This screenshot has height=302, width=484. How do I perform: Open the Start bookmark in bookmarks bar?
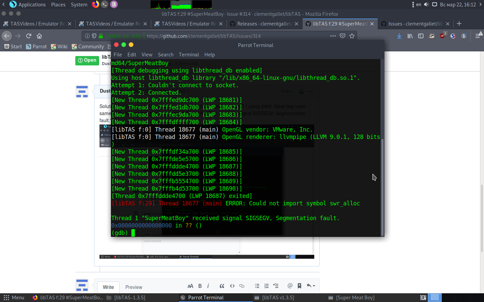(13, 47)
